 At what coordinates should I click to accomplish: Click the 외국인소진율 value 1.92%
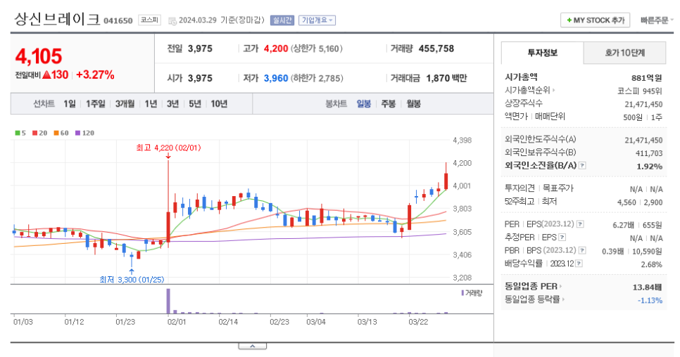649,167
